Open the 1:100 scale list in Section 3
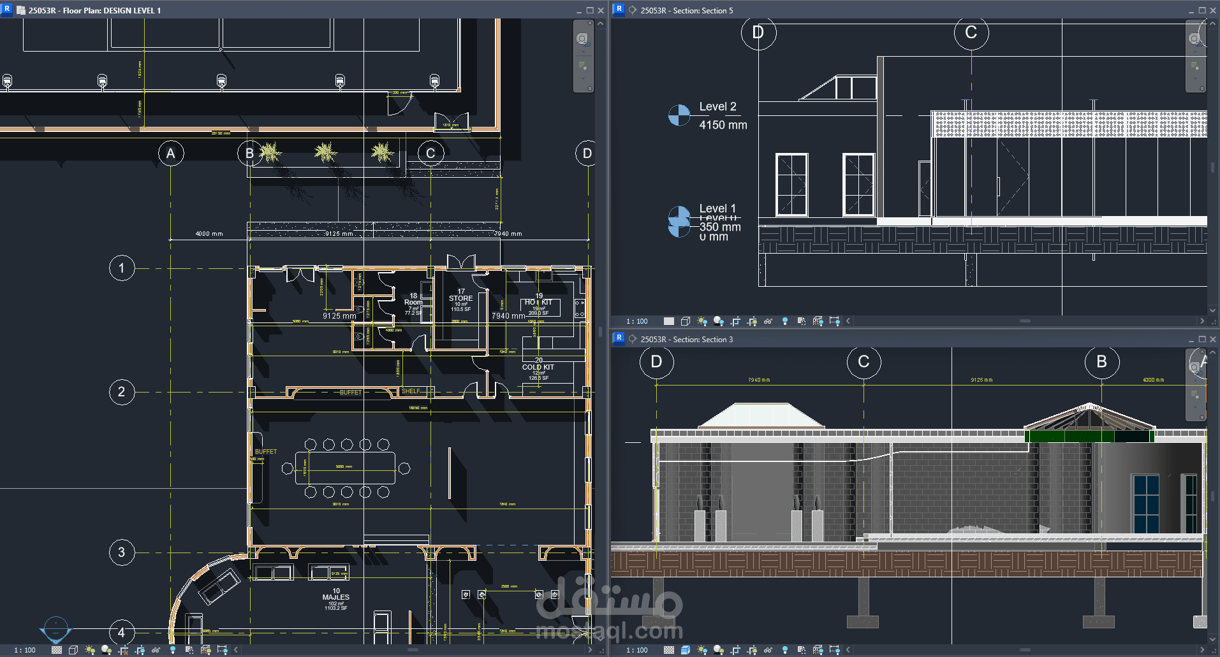Image resolution: width=1220 pixels, height=657 pixels. tap(637, 650)
